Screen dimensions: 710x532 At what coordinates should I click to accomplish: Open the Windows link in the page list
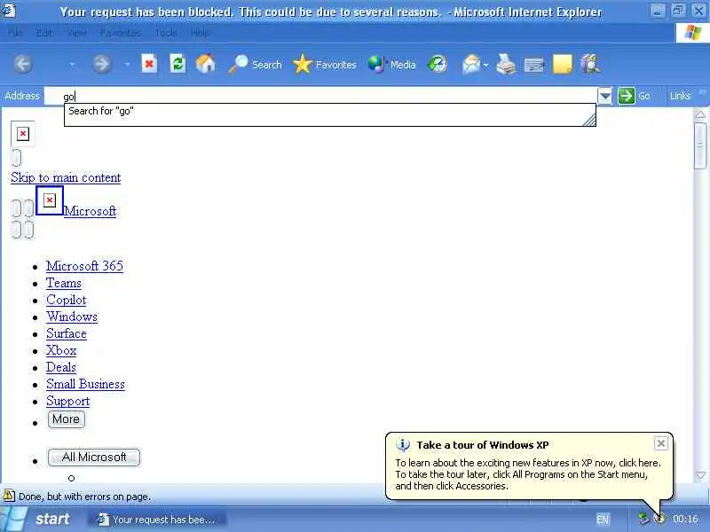(72, 317)
